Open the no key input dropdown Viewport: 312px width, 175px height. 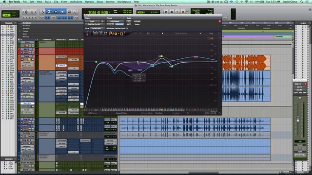pyautogui.click(x=97, y=28)
